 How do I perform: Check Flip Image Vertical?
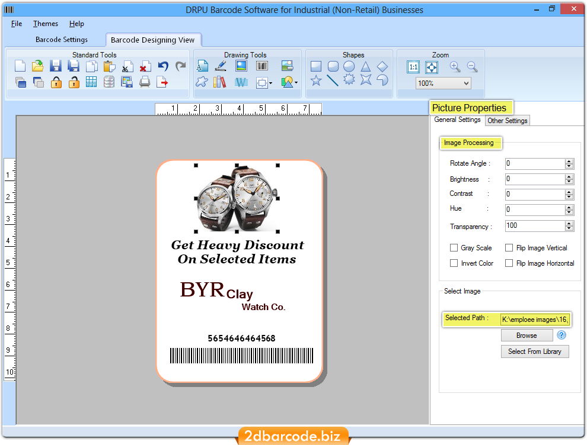click(509, 248)
